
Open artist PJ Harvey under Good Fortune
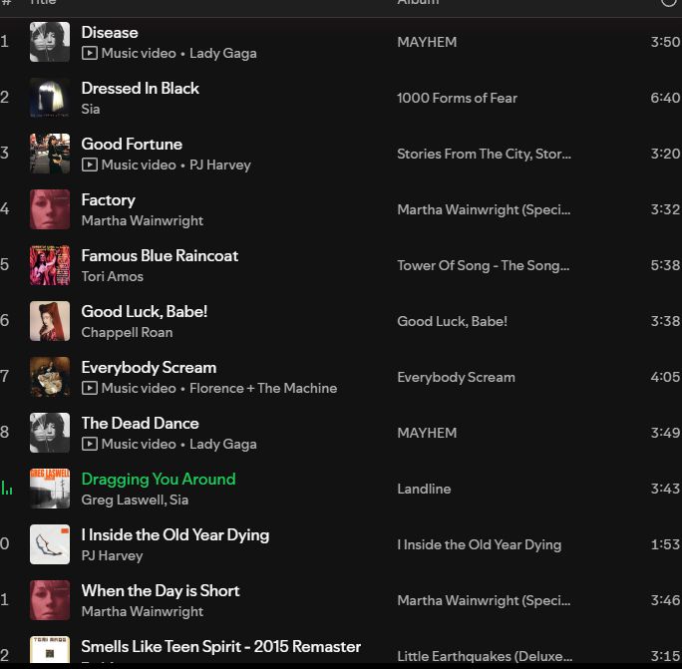coord(220,166)
